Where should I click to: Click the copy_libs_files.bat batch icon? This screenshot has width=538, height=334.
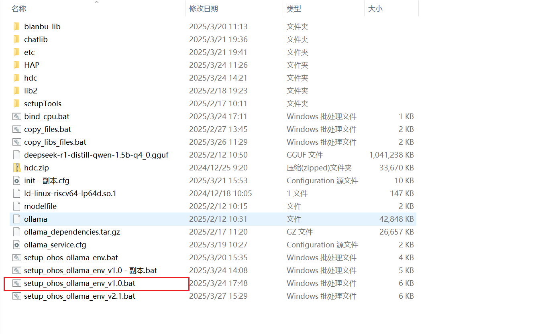(16, 142)
